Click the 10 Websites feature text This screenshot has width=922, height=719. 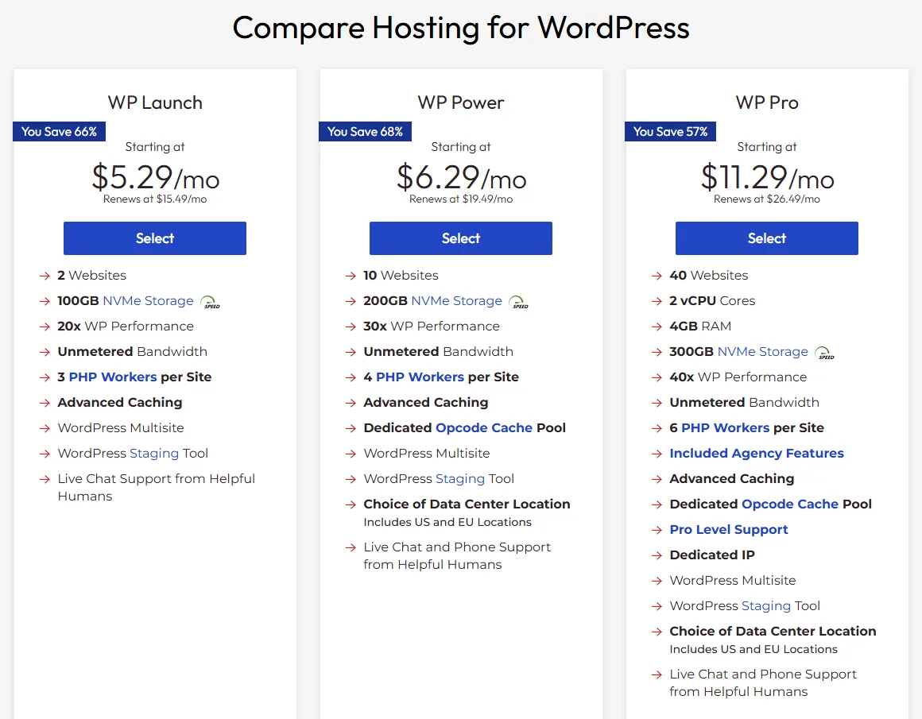coord(401,275)
